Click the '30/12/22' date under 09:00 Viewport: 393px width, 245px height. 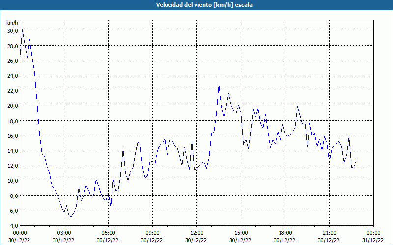[x=152, y=240]
